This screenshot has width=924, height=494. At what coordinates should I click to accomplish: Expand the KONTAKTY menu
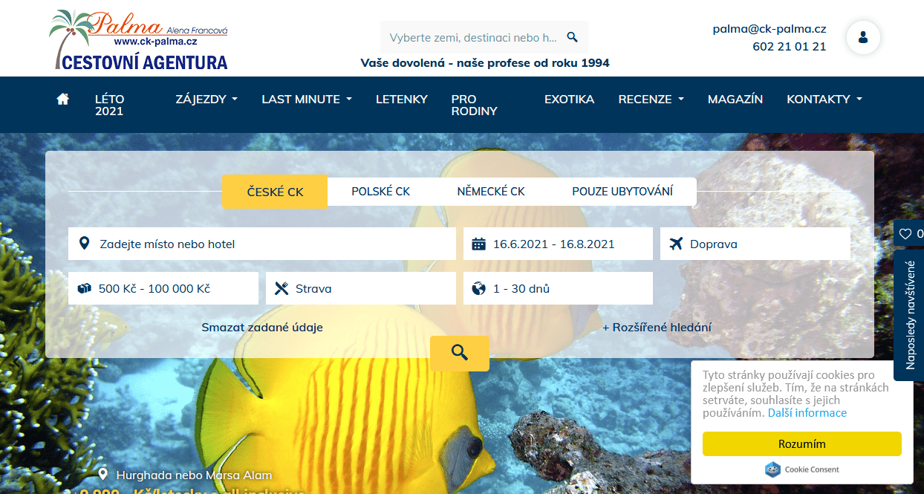(824, 99)
